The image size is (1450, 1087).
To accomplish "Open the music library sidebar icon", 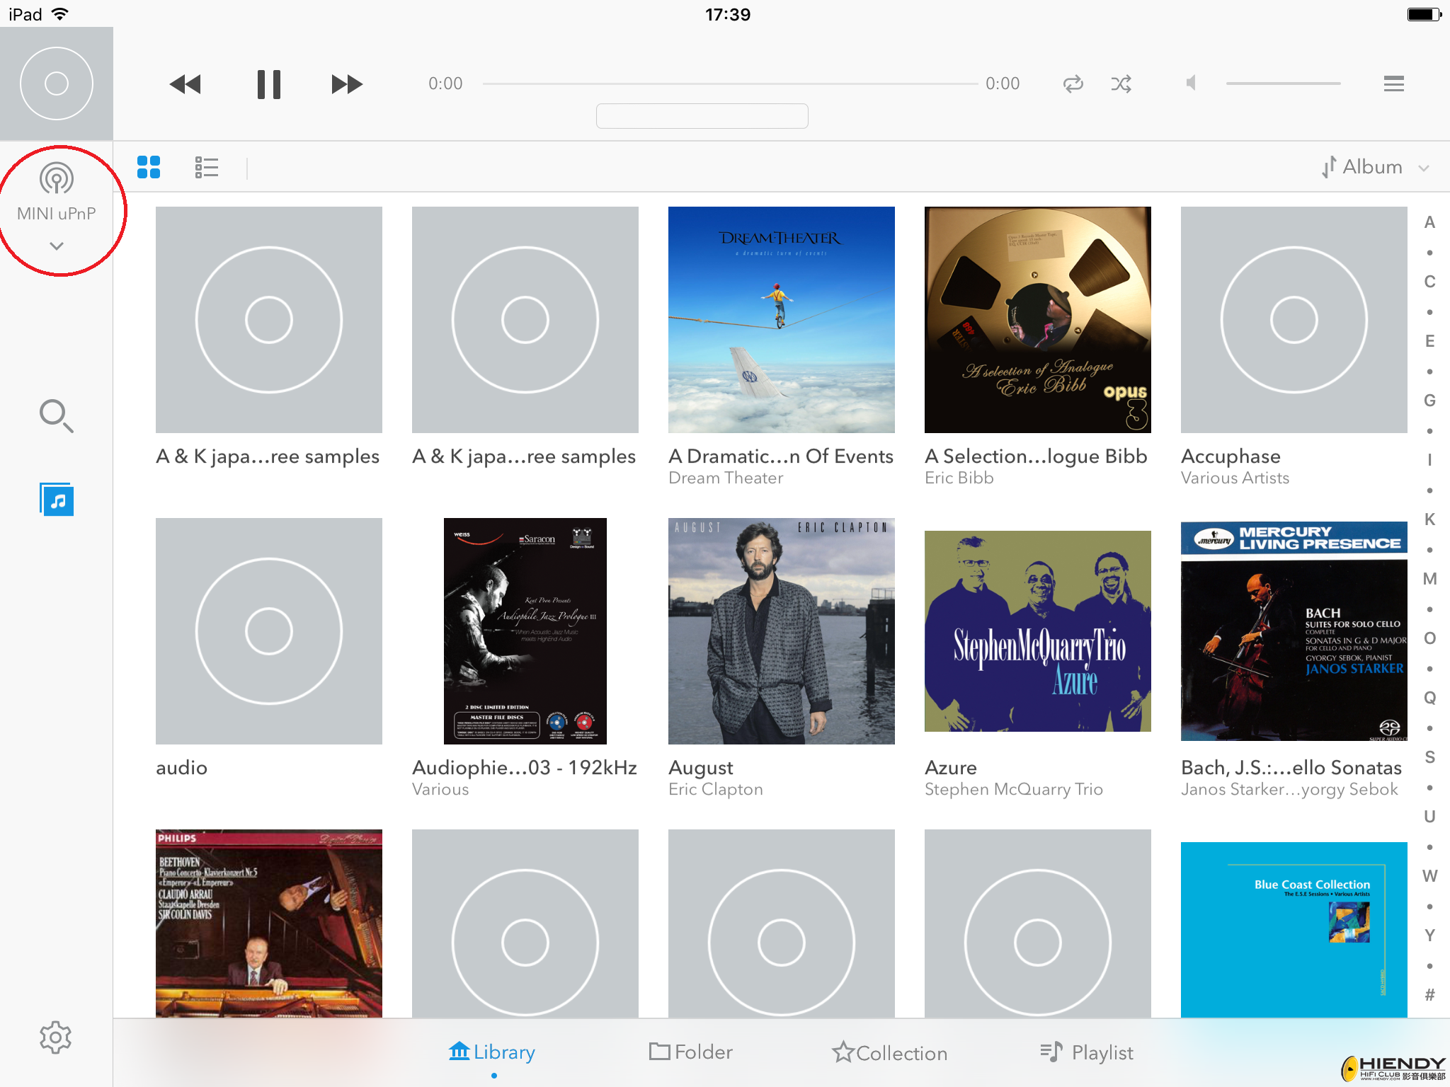I will pos(57,500).
